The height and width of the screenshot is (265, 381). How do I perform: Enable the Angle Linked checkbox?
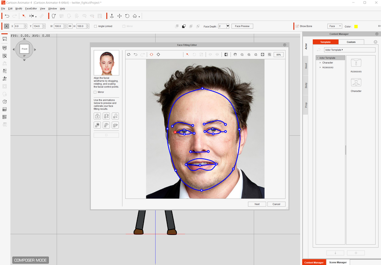pyautogui.click(x=95, y=26)
